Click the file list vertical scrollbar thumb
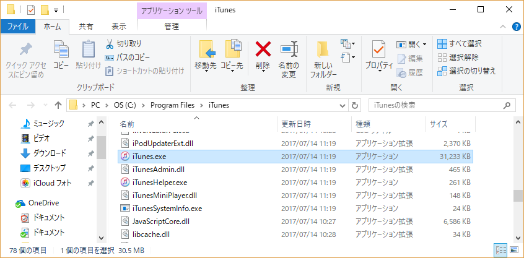 pos(518,196)
